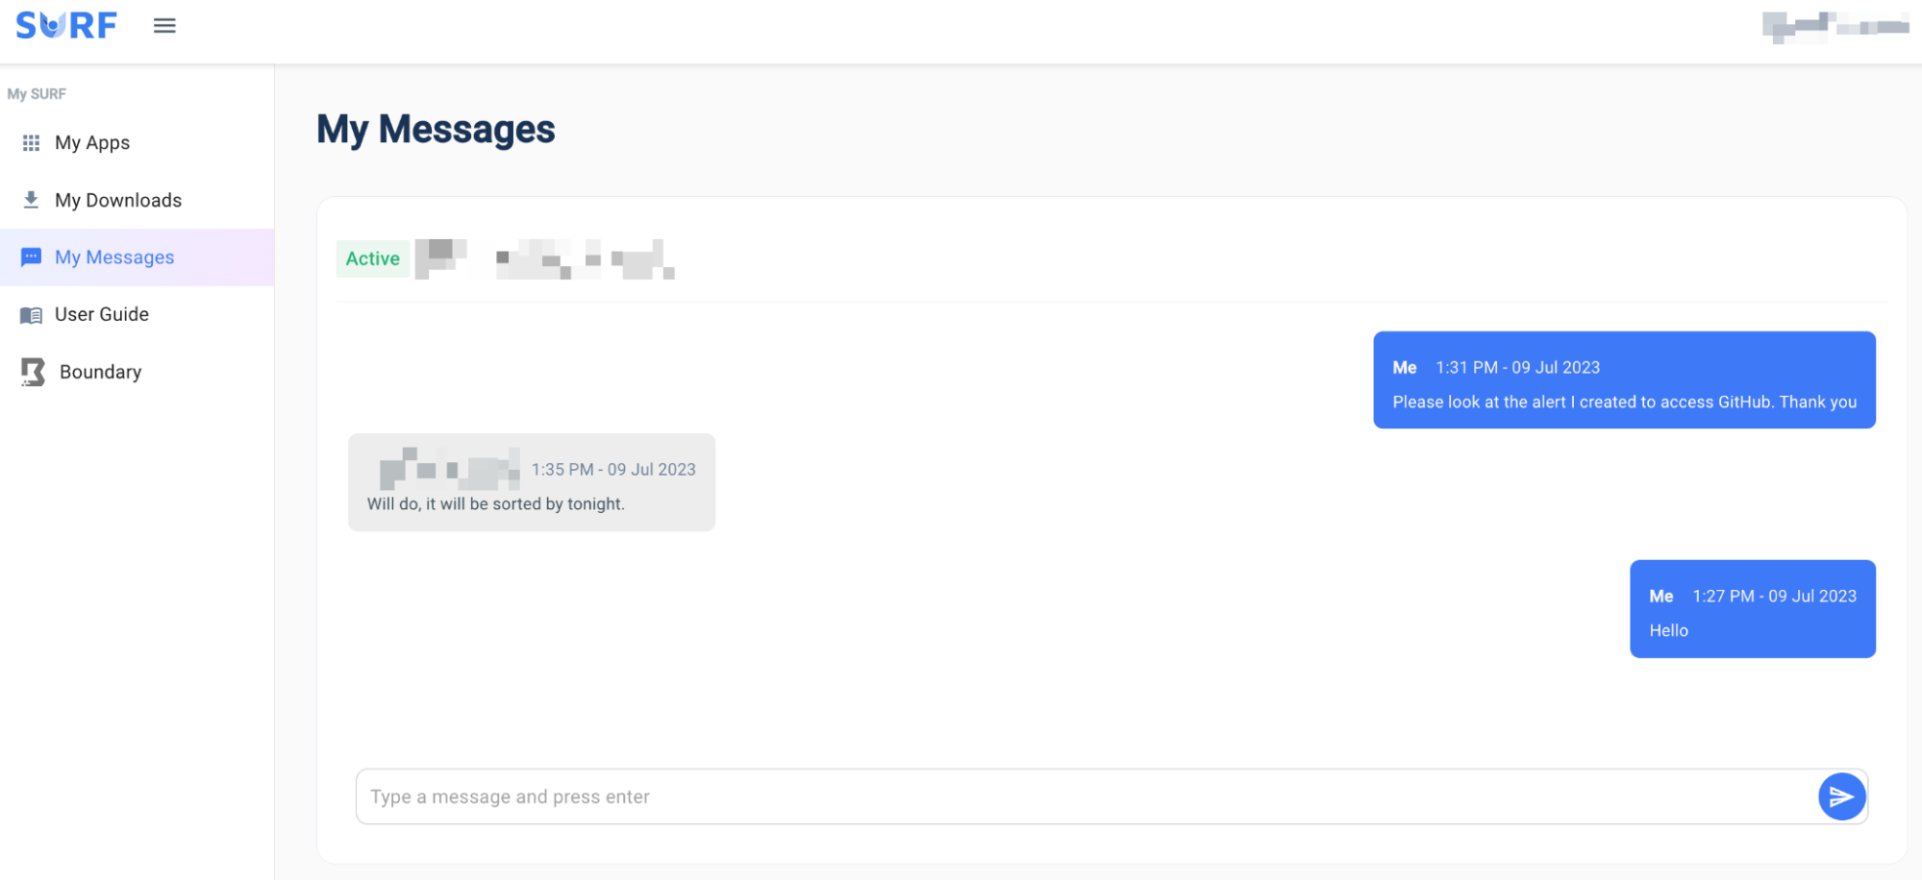Select the 'Will do' reply message
This screenshot has height=880, width=1922.
(532, 482)
